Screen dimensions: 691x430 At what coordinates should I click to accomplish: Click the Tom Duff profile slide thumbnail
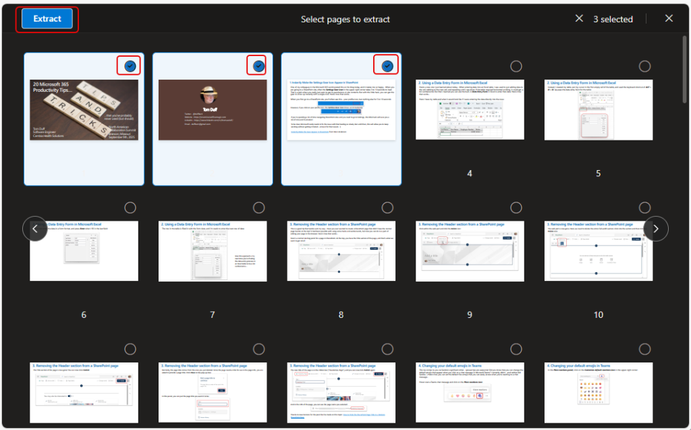pos(213,110)
